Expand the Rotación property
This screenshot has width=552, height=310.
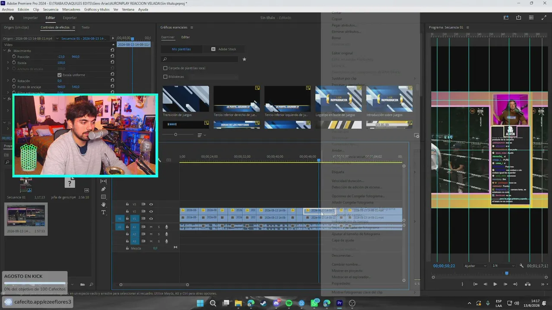pos(8,81)
